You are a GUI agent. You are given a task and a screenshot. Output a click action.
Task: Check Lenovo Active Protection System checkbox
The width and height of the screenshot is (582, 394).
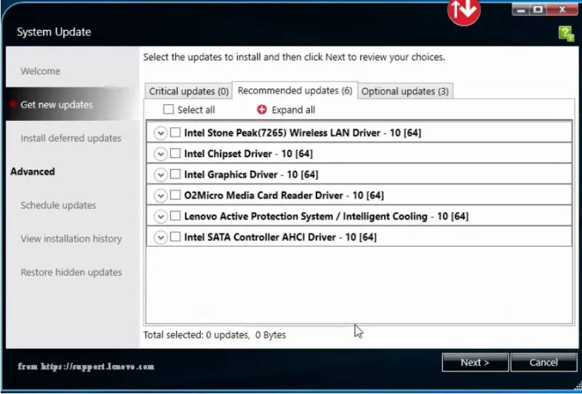[175, 216]
